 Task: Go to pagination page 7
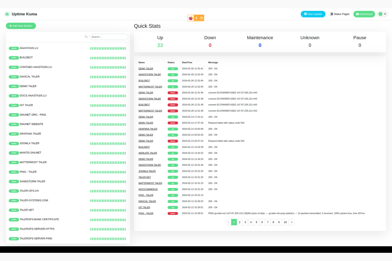(268, 222)
